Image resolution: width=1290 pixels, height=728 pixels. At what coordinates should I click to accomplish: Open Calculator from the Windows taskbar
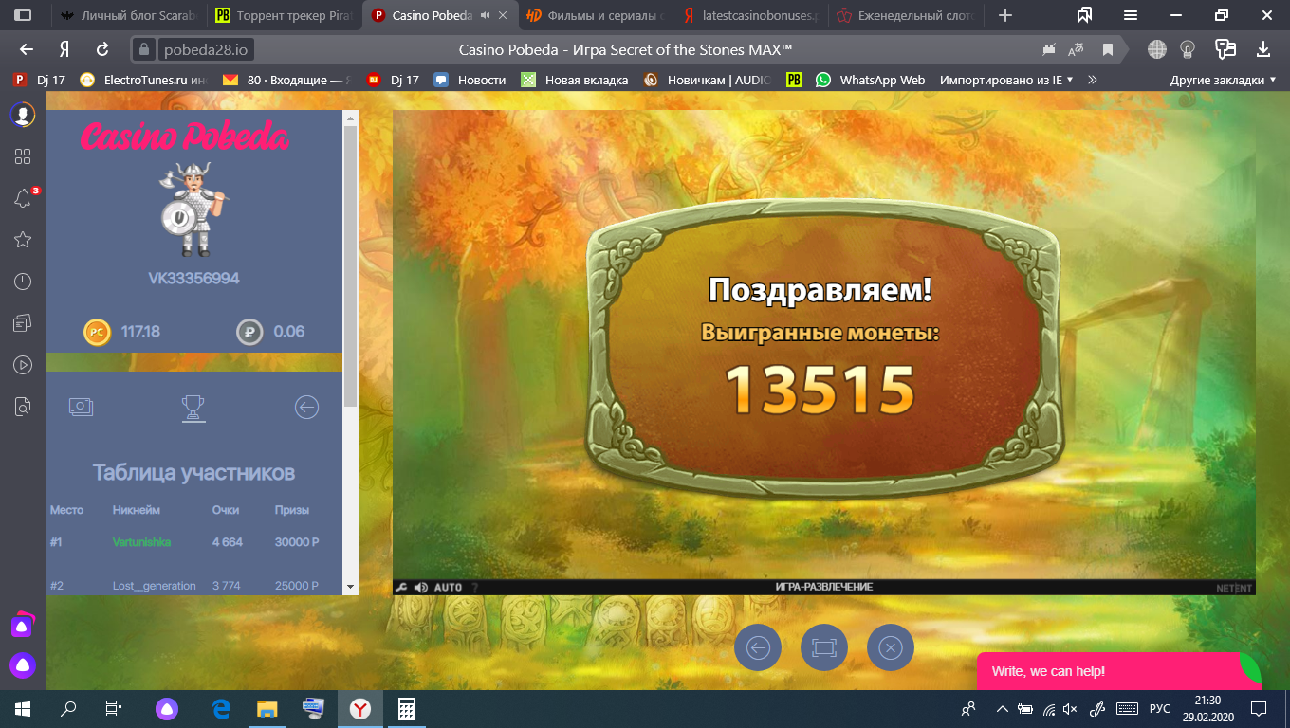406,708
